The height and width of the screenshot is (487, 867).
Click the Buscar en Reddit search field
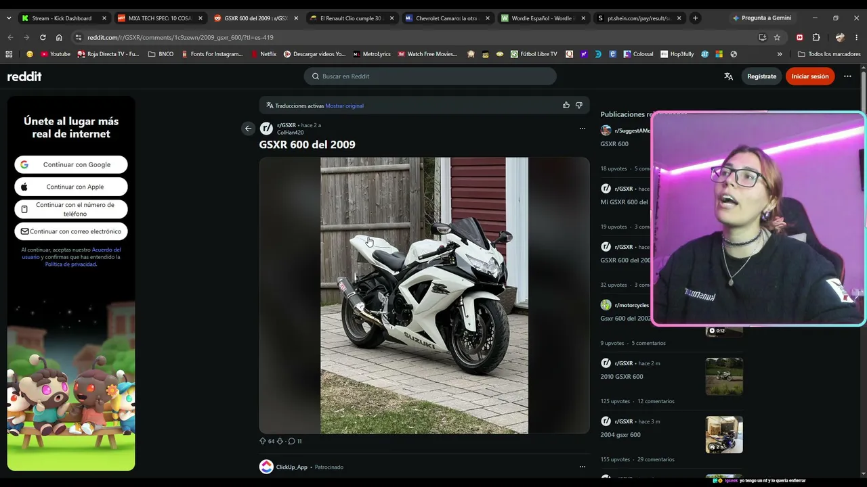point(430,76)
